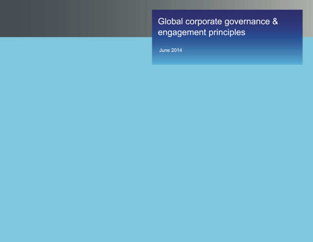Viewport: 313px width, 242px height.
Task: Click the bottom-left corner of the light blue page
Action: pos(4,237)
